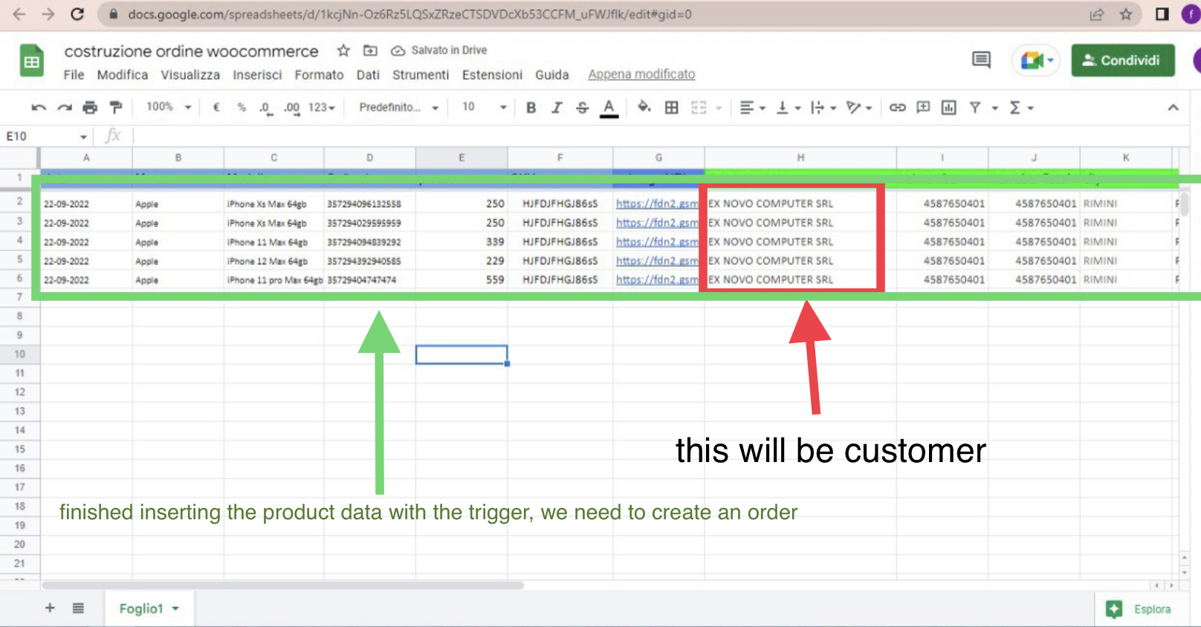Viewport: 1201px width, 627px height.
Task: Open the Functions sigma dropdown
Action: point(1021,108)
